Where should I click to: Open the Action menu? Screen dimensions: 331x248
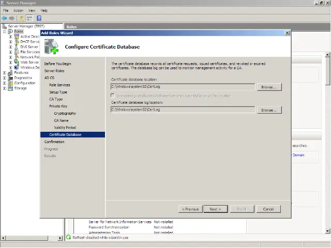click(x=18, y=10)
